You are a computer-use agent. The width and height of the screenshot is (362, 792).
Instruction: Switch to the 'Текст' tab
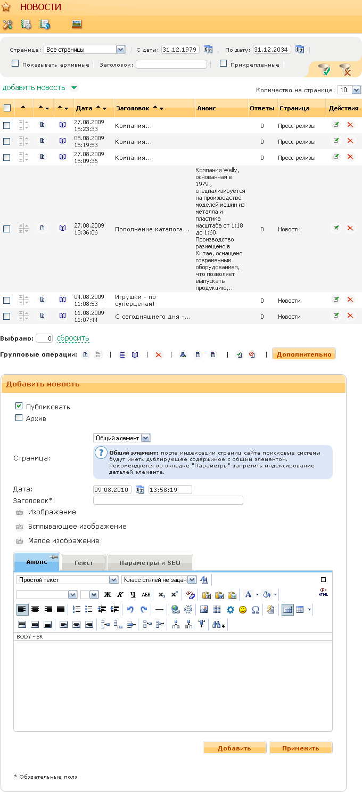(x=83, y=563)
